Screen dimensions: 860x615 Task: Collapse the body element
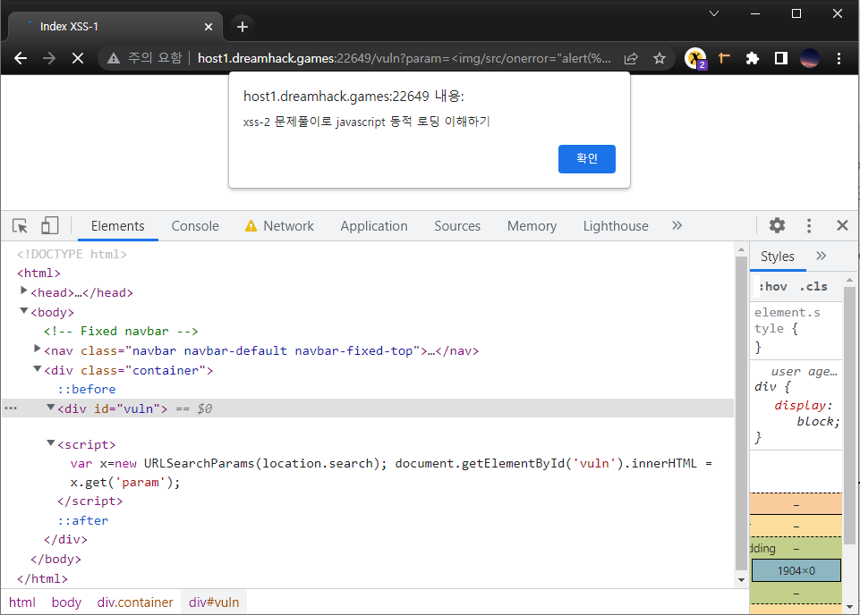pyautogui.click(x=23, y=310)
